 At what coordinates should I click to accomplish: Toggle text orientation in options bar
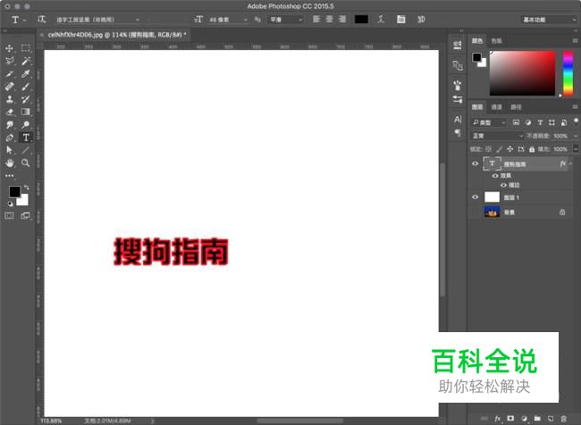point(41,20)
